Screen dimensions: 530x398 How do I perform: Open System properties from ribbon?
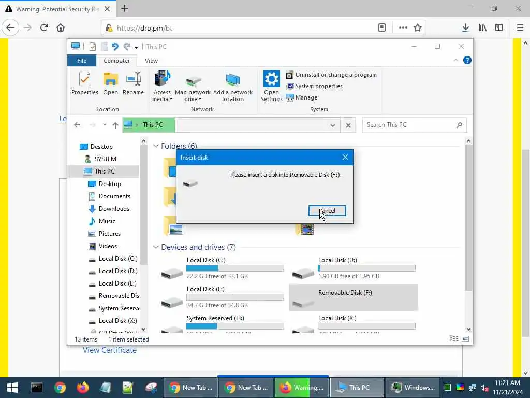(314, 87)
